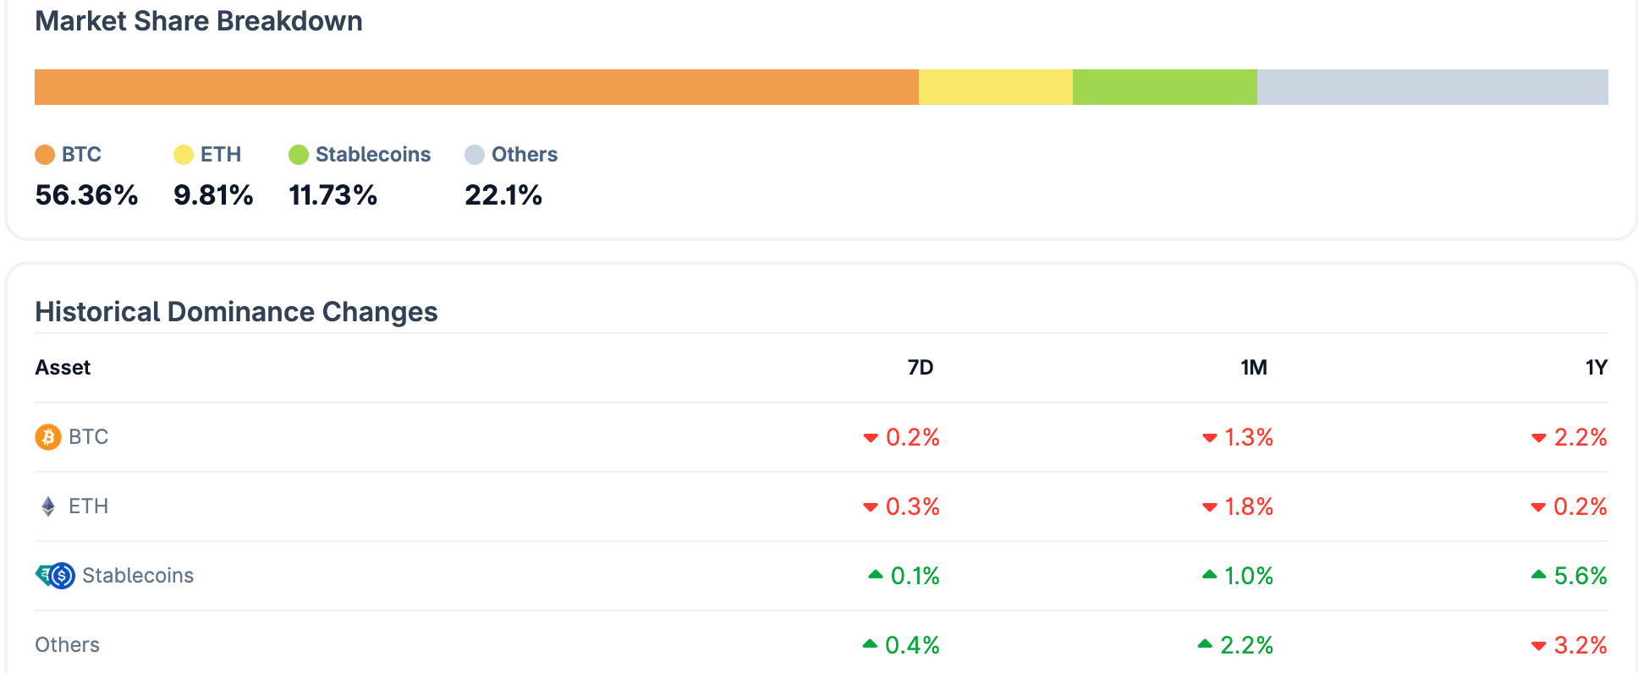This screenshot has height=673, width=1638.
Task: Sort by the 7D column header
Action: 920,368
